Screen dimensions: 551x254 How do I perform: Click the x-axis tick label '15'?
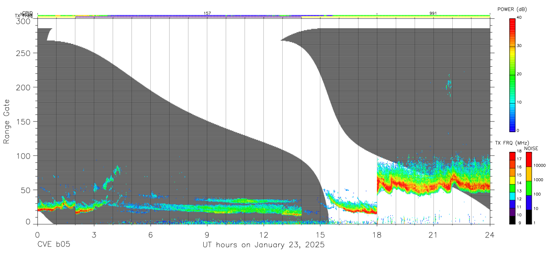tap(320, 235)
